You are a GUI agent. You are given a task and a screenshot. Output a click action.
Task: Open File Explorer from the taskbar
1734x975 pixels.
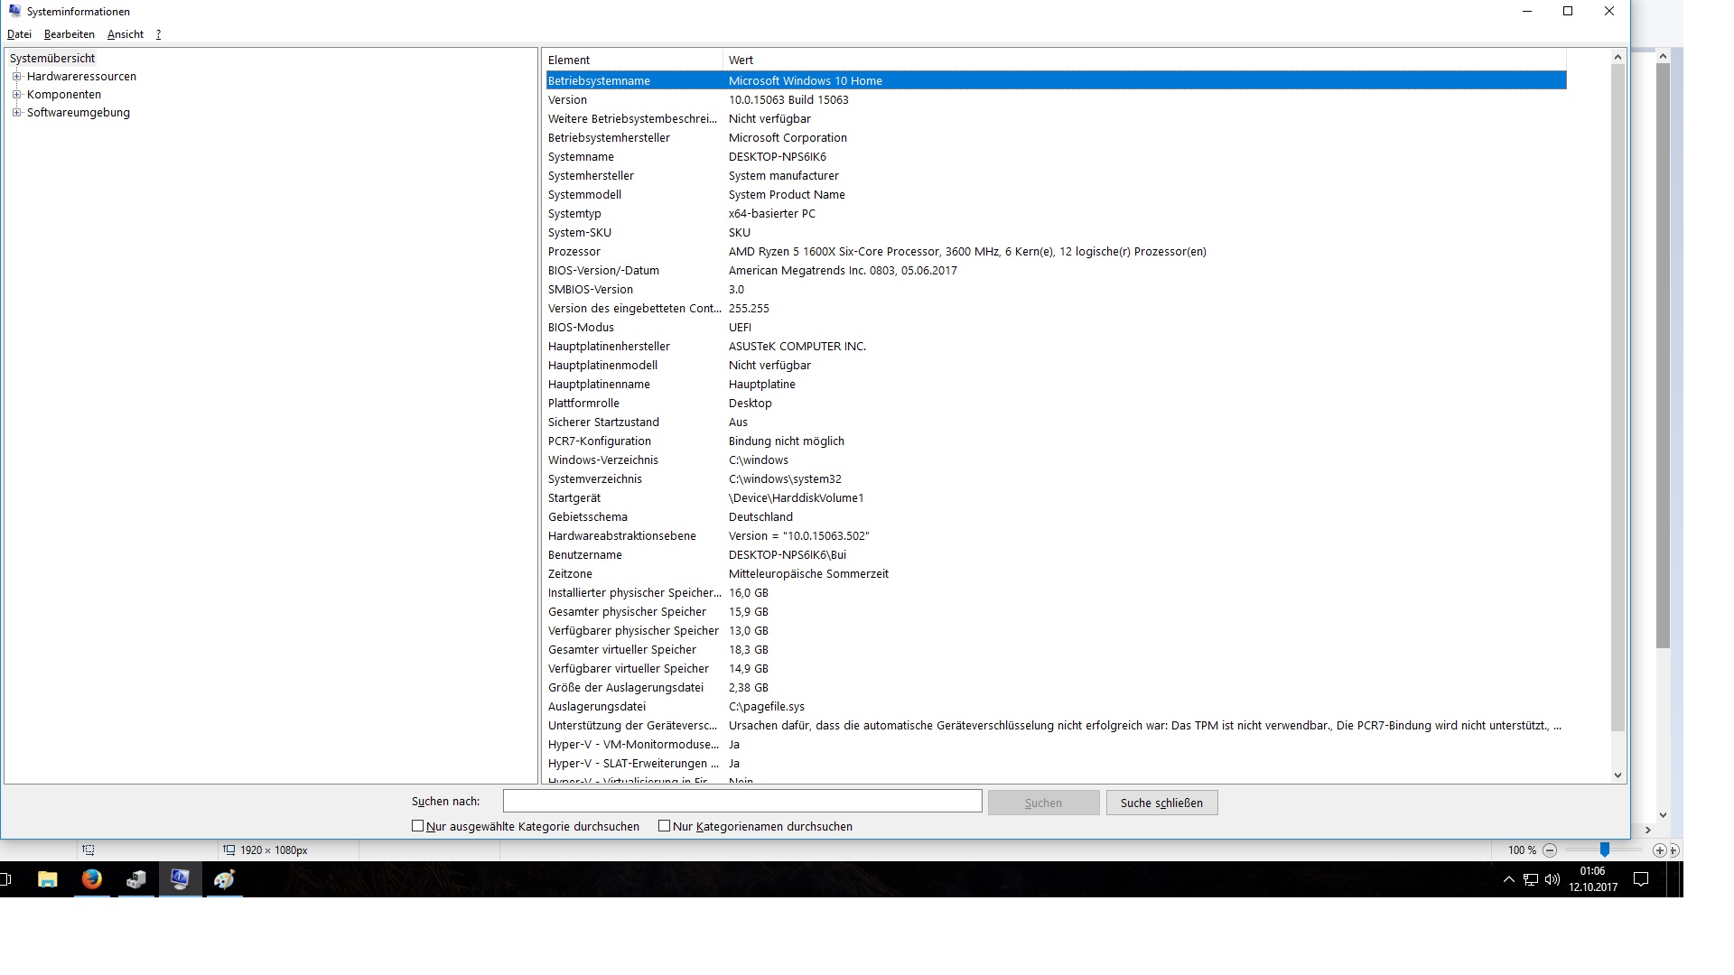(47, 878)
